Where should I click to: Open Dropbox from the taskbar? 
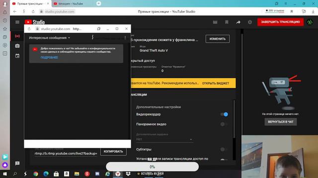(x=128, y=174)
